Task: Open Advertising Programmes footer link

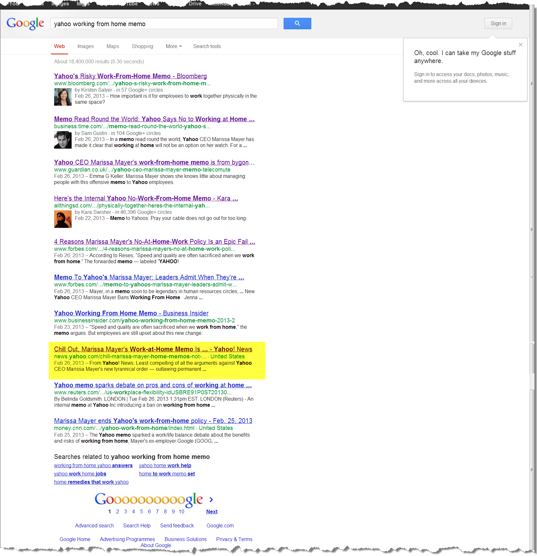Action: [127, 539]
